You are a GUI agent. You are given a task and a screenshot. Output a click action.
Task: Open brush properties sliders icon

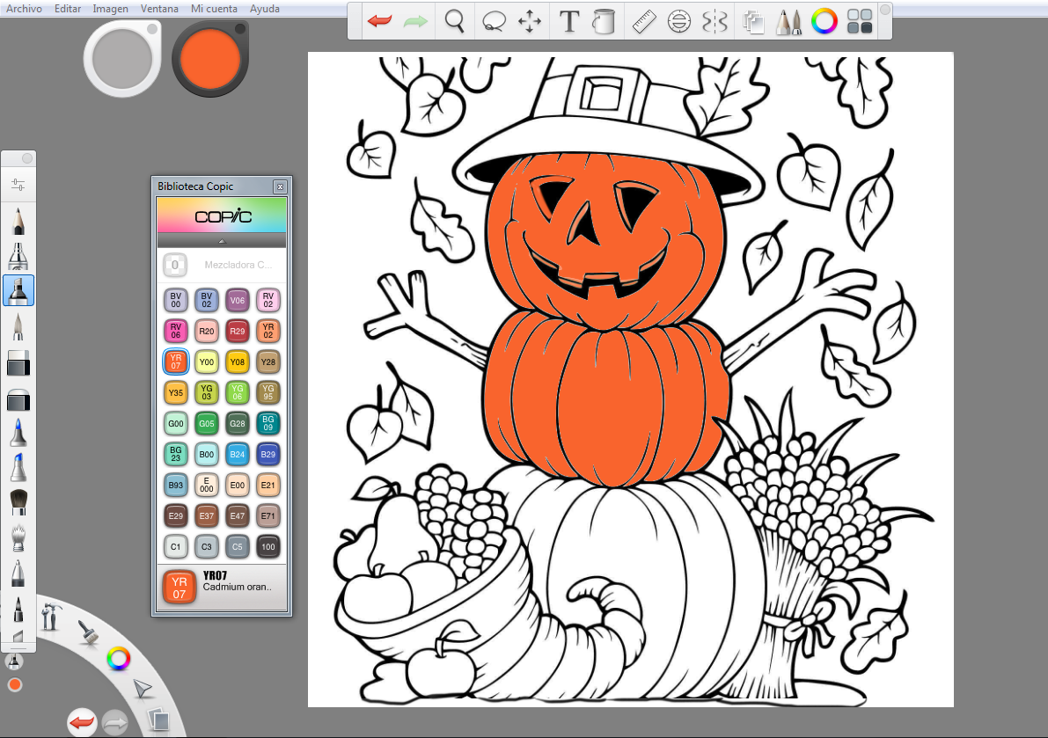18,185
